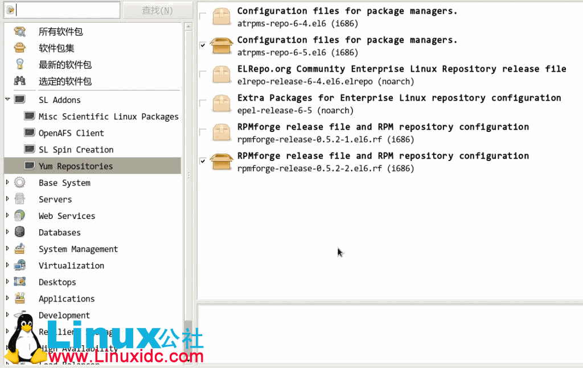Click the Newest Packages (最新的软件包) lightbulb icon
Viewport: 583px width, 368px height.
pyautogui.click(x=20, y=64)
